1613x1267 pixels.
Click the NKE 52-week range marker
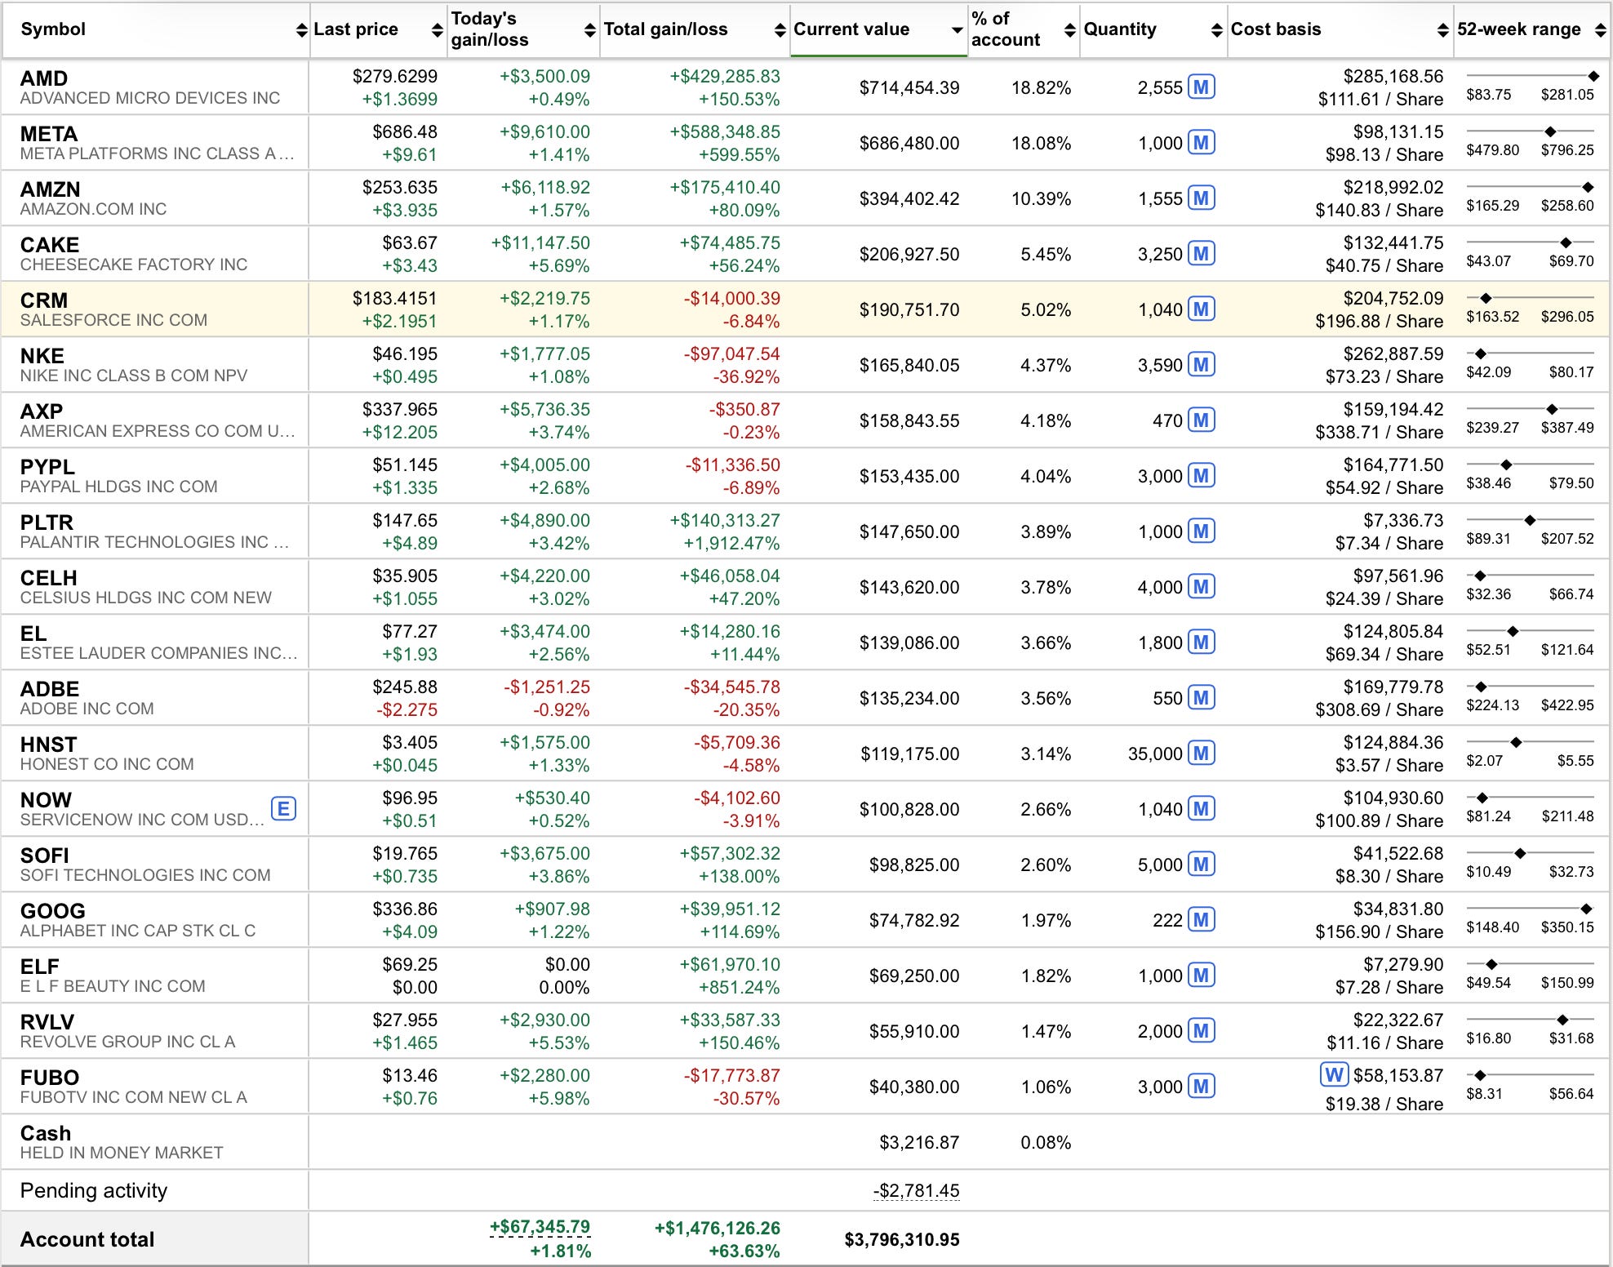pyautogui.click(x=1481, y=353)
